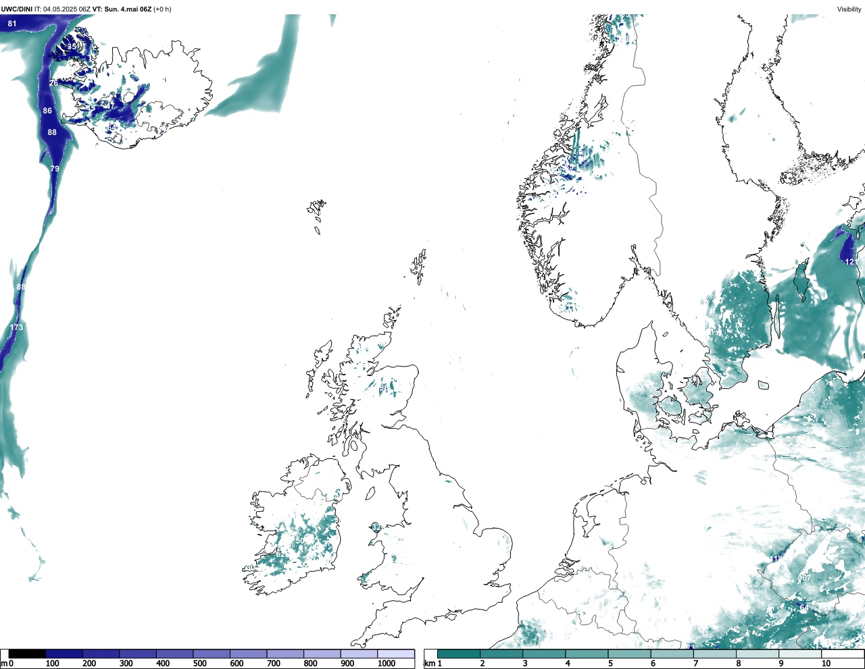
Task: Click the swatch between 400 and 500 m
Action: (174, 653)
